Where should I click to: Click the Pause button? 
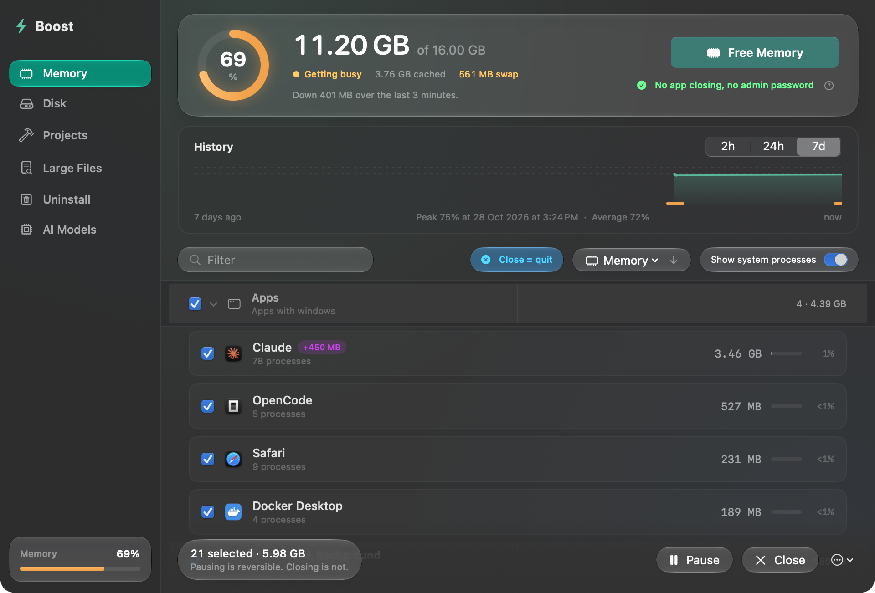click(694, 560)
